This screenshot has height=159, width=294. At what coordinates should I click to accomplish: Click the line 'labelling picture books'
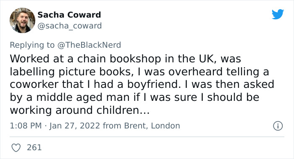(x=139, y=72)
